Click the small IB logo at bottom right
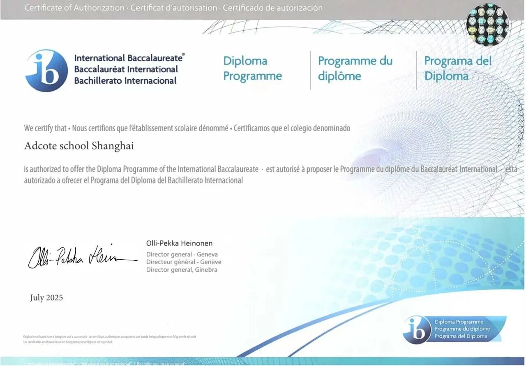Screen dimensions: 526x366 417,329
